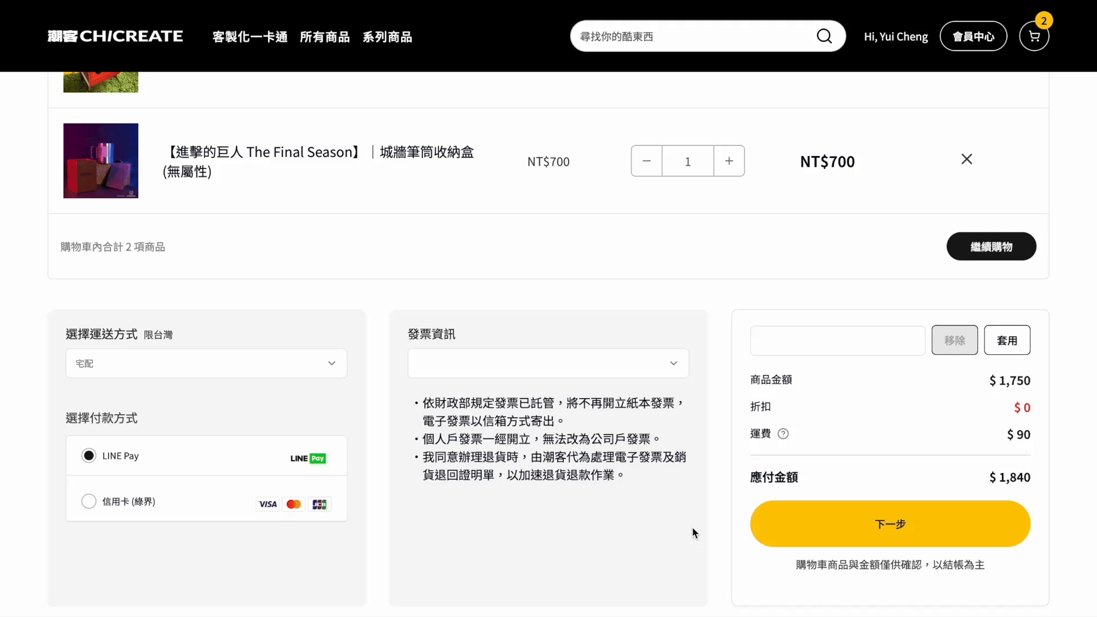This screenshot has width=1097, height=617.
Task: Click the 繼續購物 button
Action: pyautogui.click(x=991, y=247)
